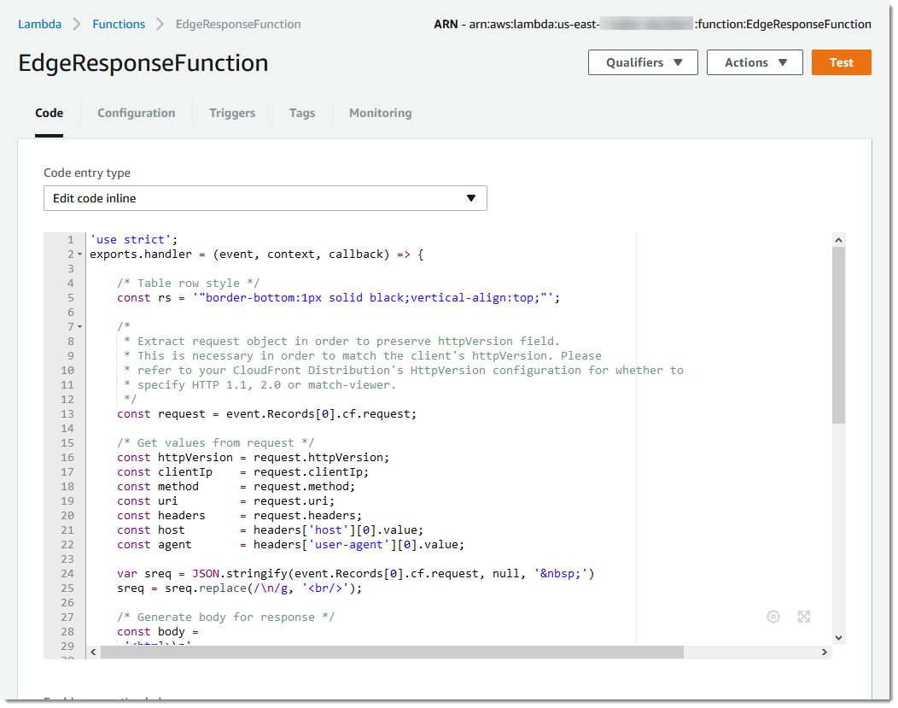Click request.clientIp on line 17

(307, 472)
